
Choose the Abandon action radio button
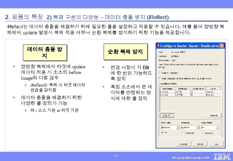click(203, 133)
